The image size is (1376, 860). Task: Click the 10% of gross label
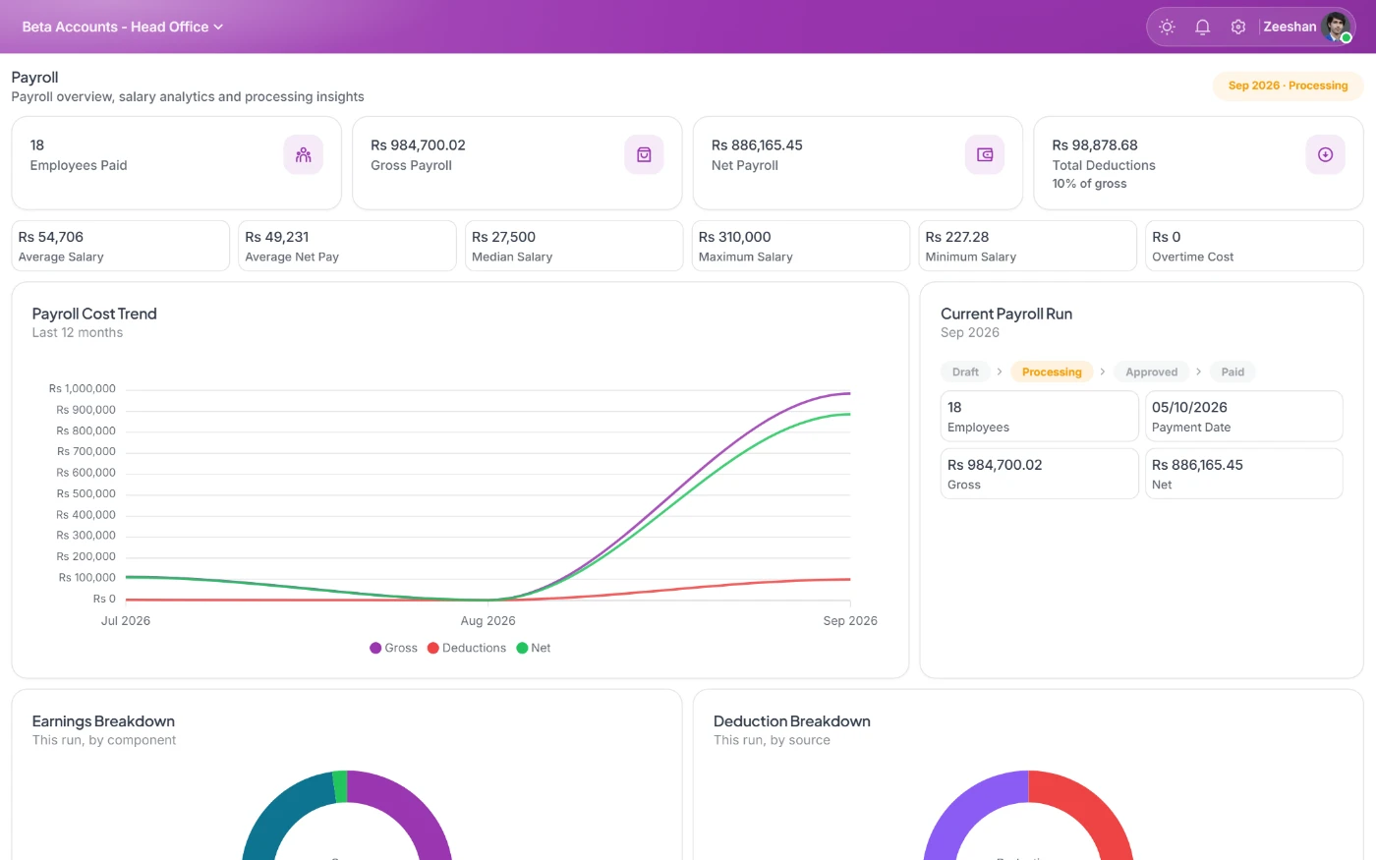1089,184
